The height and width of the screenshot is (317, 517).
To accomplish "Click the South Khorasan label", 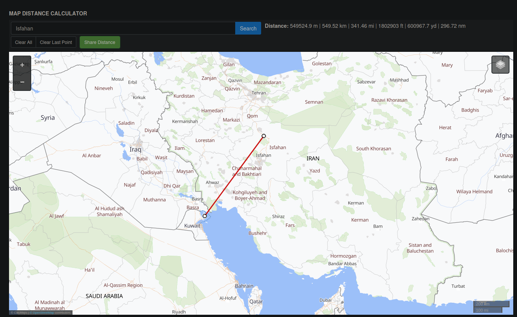I will point(374,148).
